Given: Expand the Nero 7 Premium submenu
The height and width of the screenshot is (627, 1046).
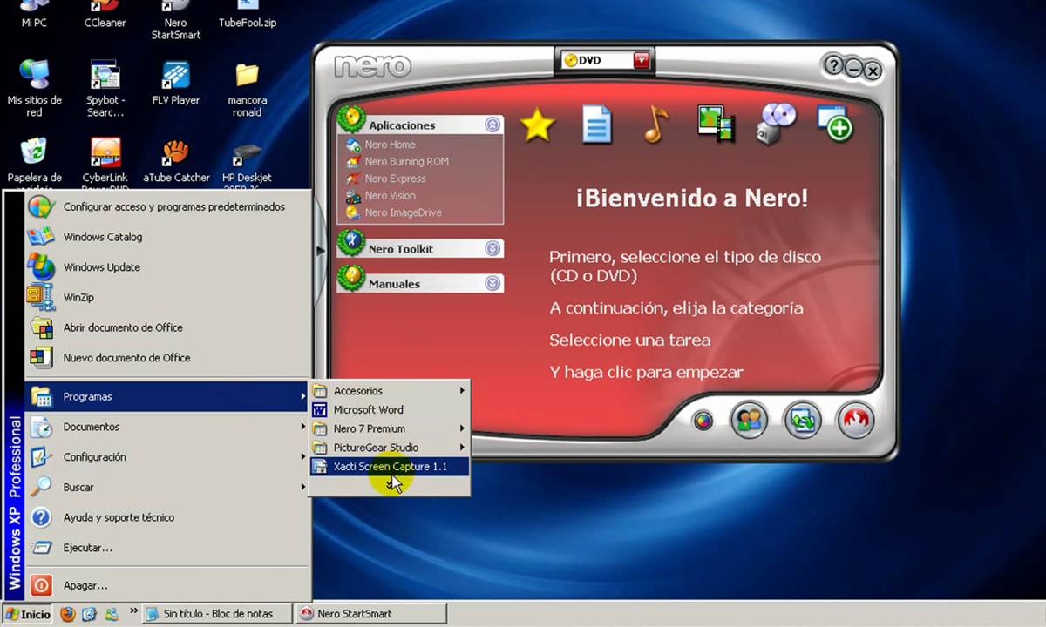Looking at the screenshot, I should 390,428.
